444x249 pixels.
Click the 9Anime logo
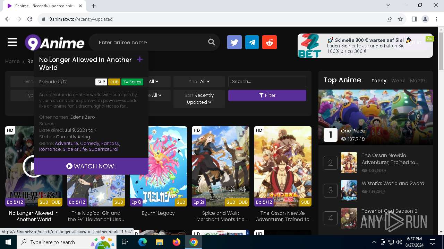(x=54, y=43)
